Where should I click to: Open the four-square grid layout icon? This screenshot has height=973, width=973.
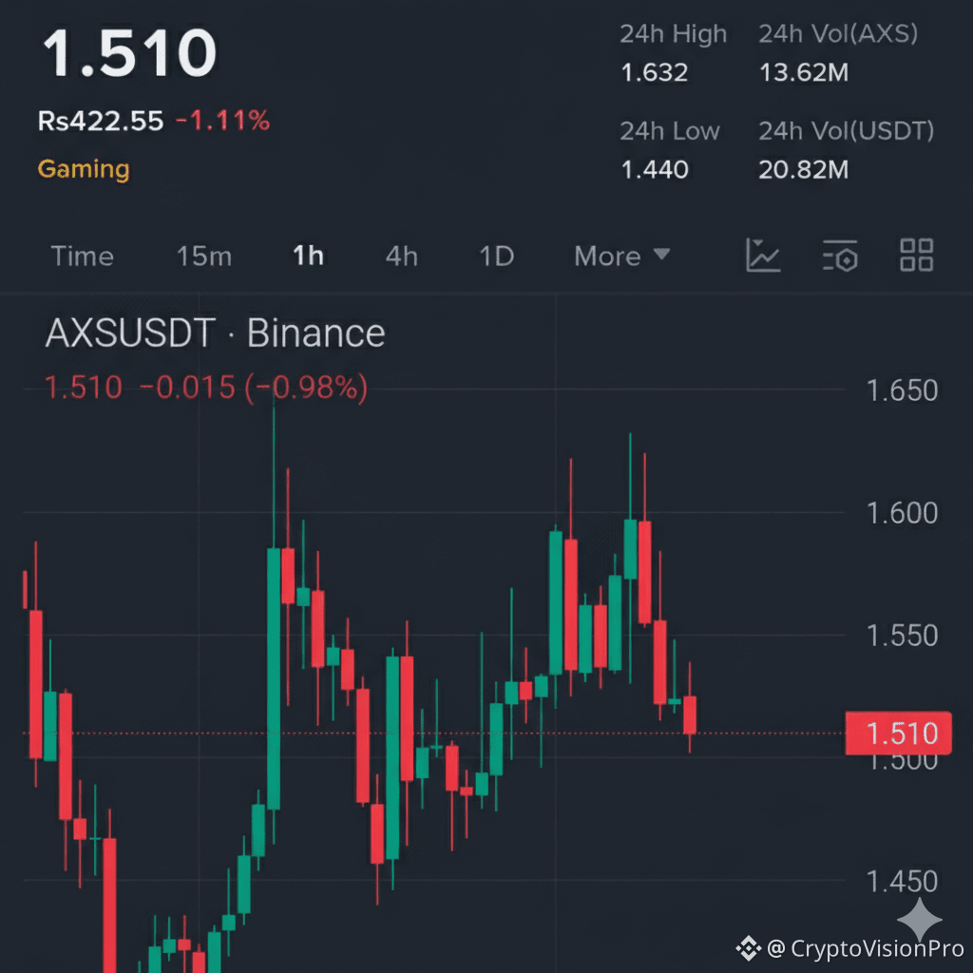tap(917, 255)
